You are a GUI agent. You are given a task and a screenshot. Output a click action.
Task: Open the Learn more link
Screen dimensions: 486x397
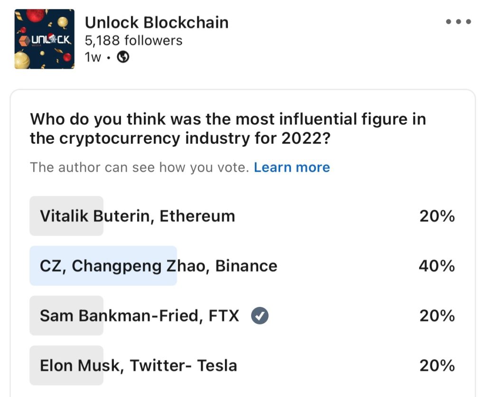tap(292, 167)
